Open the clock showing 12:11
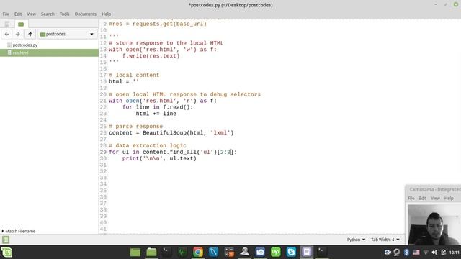Image resolution: width=461 pixels, height=259 pixels. point(455,253)
